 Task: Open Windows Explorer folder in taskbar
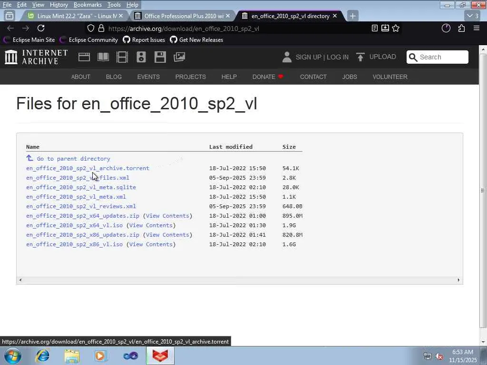[x=72, y=355]
